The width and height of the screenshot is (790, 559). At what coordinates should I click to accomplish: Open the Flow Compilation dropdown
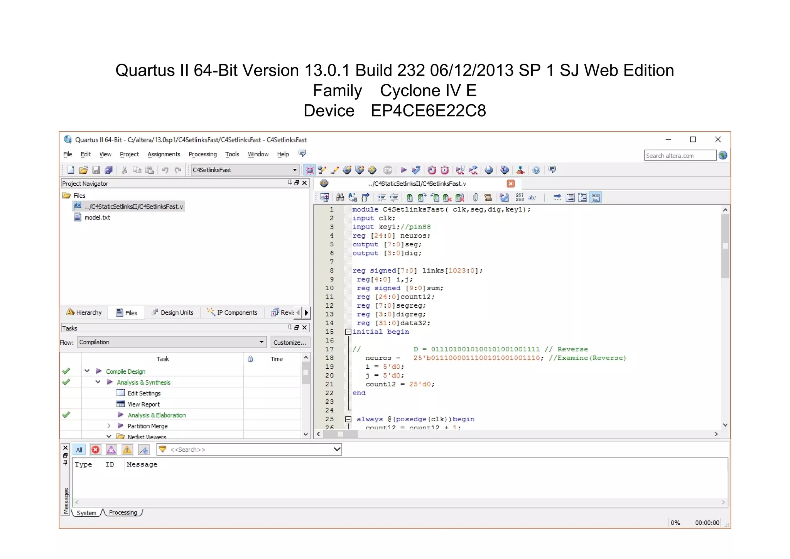pos(261,342)
